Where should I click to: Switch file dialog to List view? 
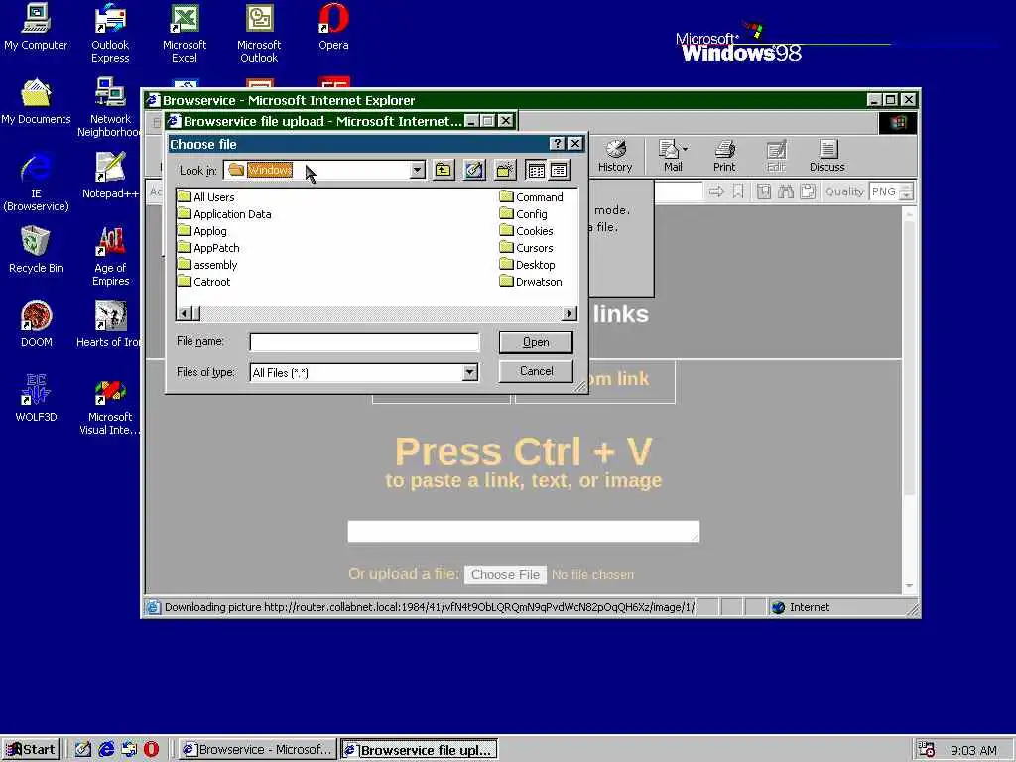click(536, 171)
